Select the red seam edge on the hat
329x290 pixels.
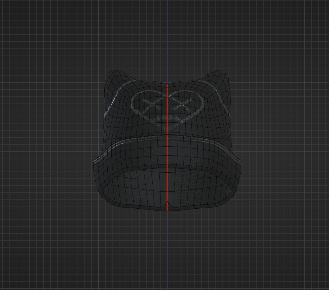(167, 147)
